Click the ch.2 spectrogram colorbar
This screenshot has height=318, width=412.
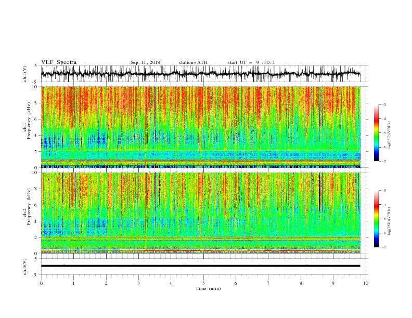(376, 219)
